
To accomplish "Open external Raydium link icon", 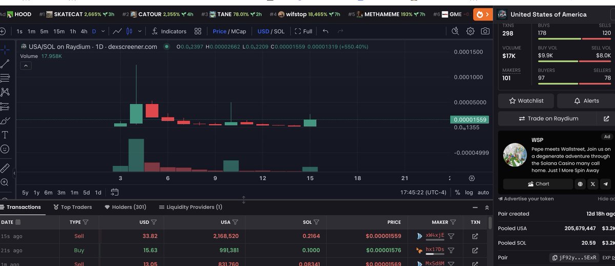I will point(606,118).
